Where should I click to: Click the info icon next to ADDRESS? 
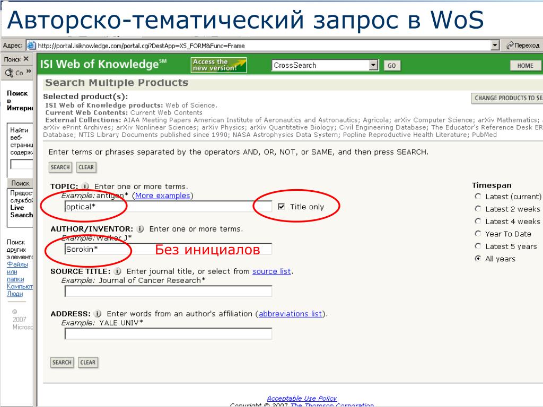point(98,314)
